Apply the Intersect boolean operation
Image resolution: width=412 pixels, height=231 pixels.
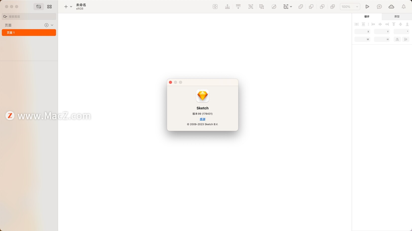coord(322,7)
